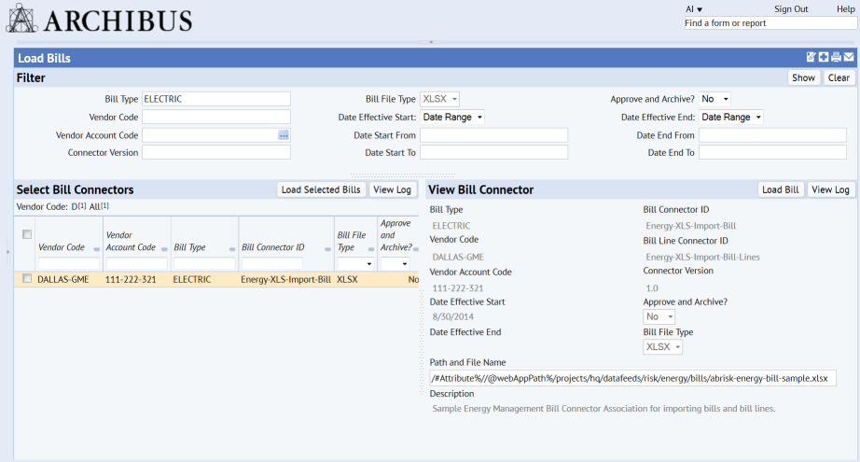Click the Bill Connector ID column header
Screen dimensions: 860x462
coord(273,247)
